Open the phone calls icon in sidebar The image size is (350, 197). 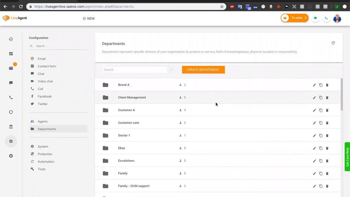[11, 97]
